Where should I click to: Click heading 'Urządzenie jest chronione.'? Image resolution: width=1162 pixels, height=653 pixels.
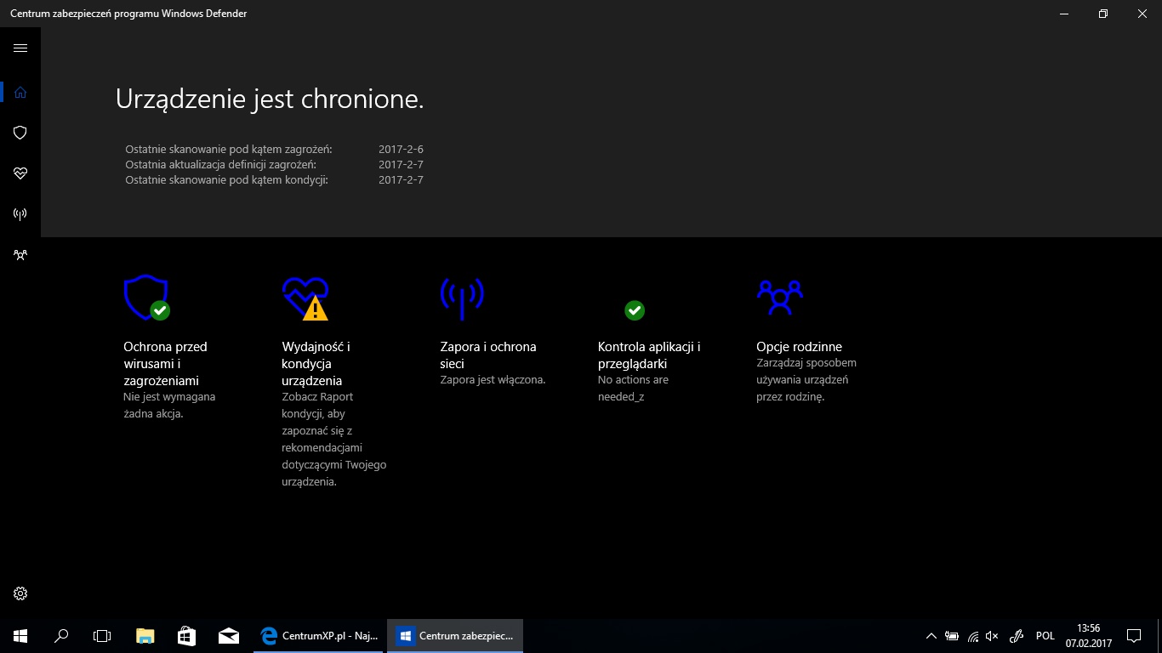[x=270, y=99]
